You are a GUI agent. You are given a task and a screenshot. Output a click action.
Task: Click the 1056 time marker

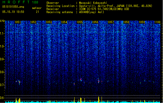coord(95,22)
